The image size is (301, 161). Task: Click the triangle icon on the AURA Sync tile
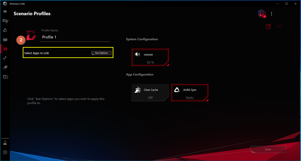coord(177,90)
